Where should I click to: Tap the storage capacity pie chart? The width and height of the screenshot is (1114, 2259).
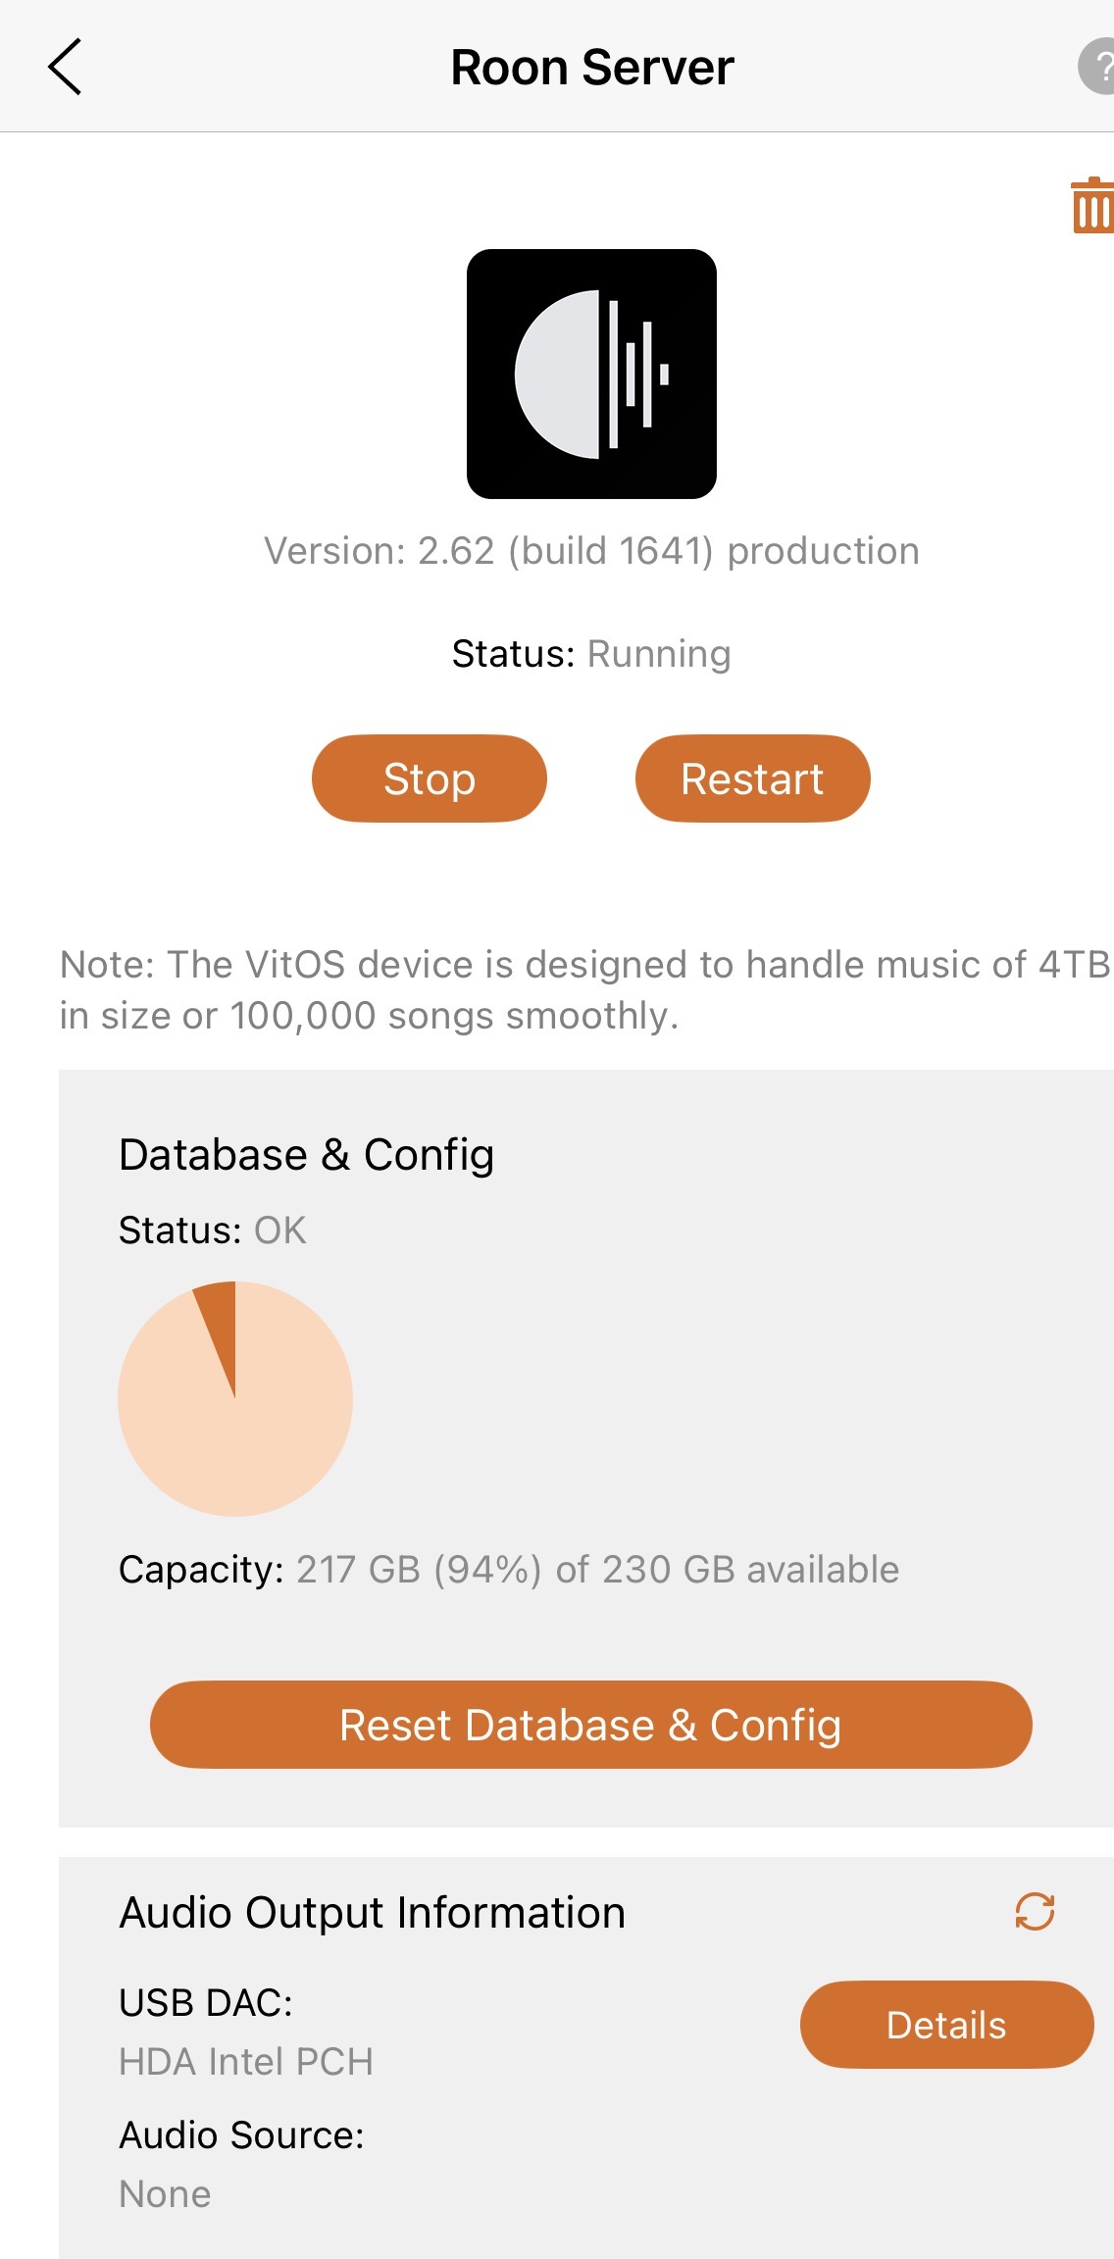[x=235, y=1398]
